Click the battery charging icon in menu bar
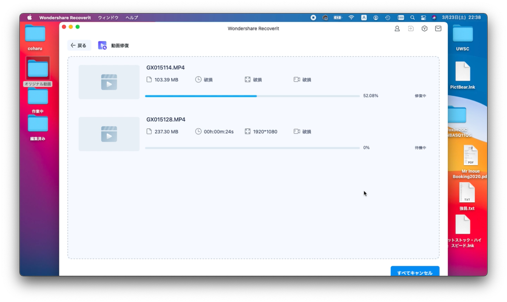507x302 pixels. (x=338, y=18)
